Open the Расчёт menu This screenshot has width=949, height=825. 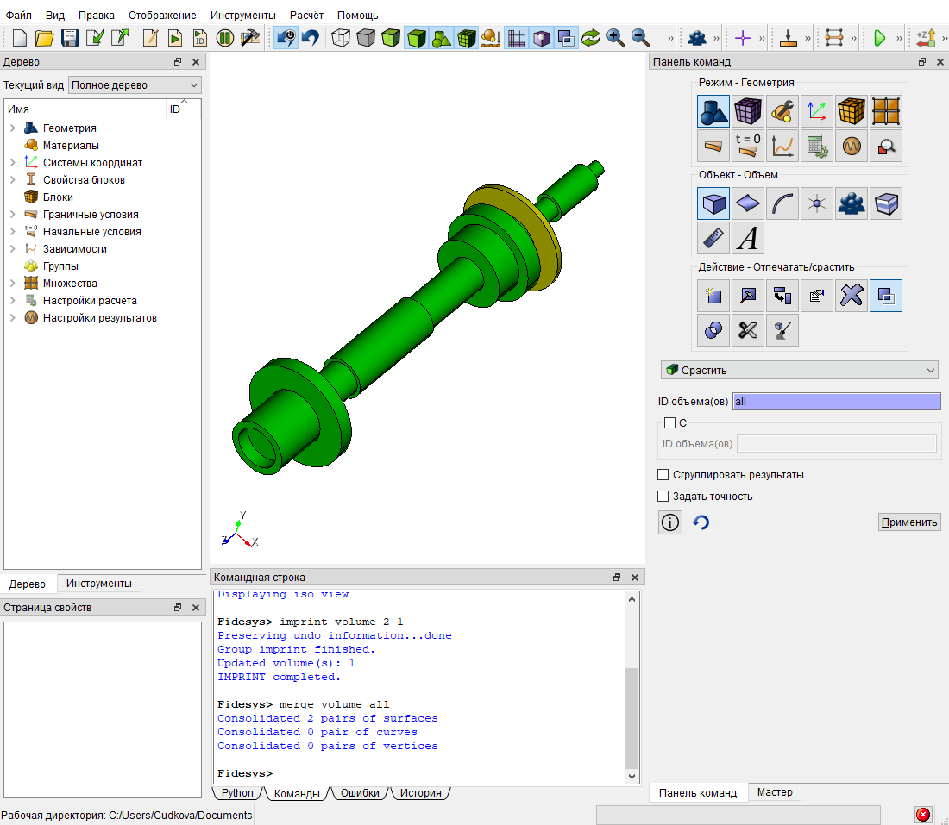[306, 16]
